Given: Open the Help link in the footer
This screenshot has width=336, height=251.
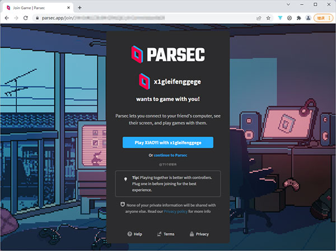Looking at the screenshot, I should 134,234.
